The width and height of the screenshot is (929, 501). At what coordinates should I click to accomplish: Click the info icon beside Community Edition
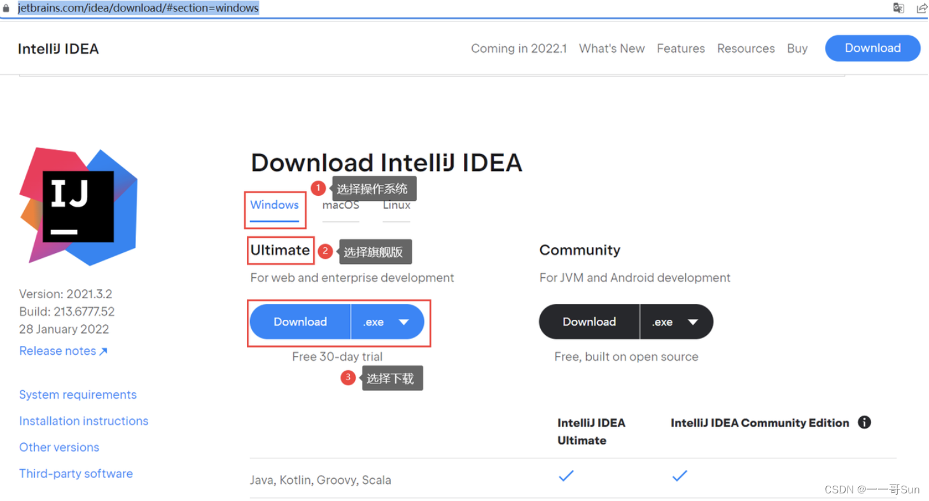pos(864,422)
